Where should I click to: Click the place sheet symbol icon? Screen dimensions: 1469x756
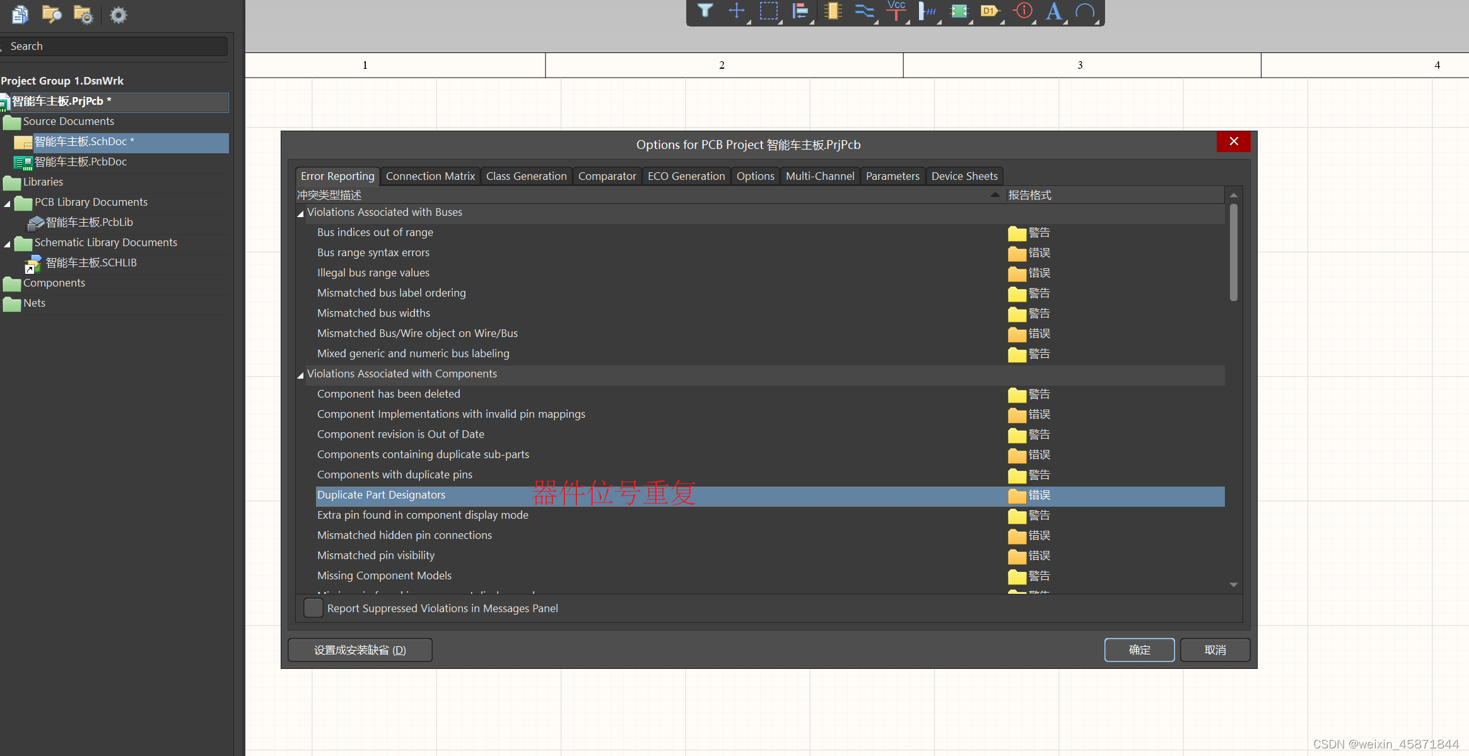(x=959, y=11)
